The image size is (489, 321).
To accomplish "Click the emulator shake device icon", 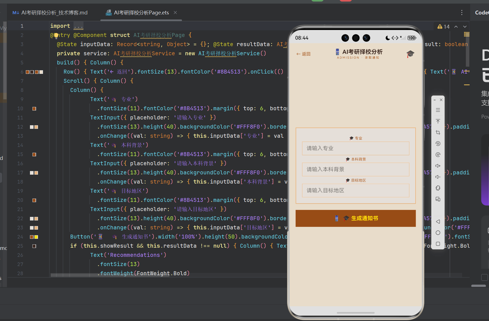I will pos(438,188).
